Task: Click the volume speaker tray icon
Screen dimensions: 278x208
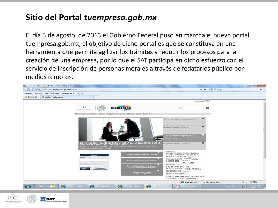Action: pyautogui.click(x=246, y=186)
